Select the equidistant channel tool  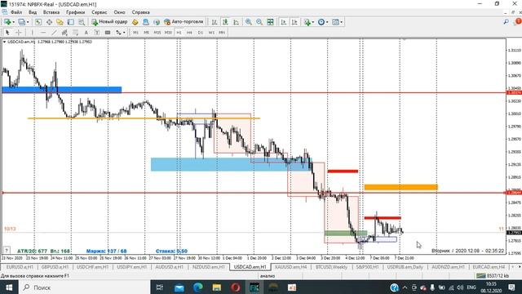[x=64, y=33]
